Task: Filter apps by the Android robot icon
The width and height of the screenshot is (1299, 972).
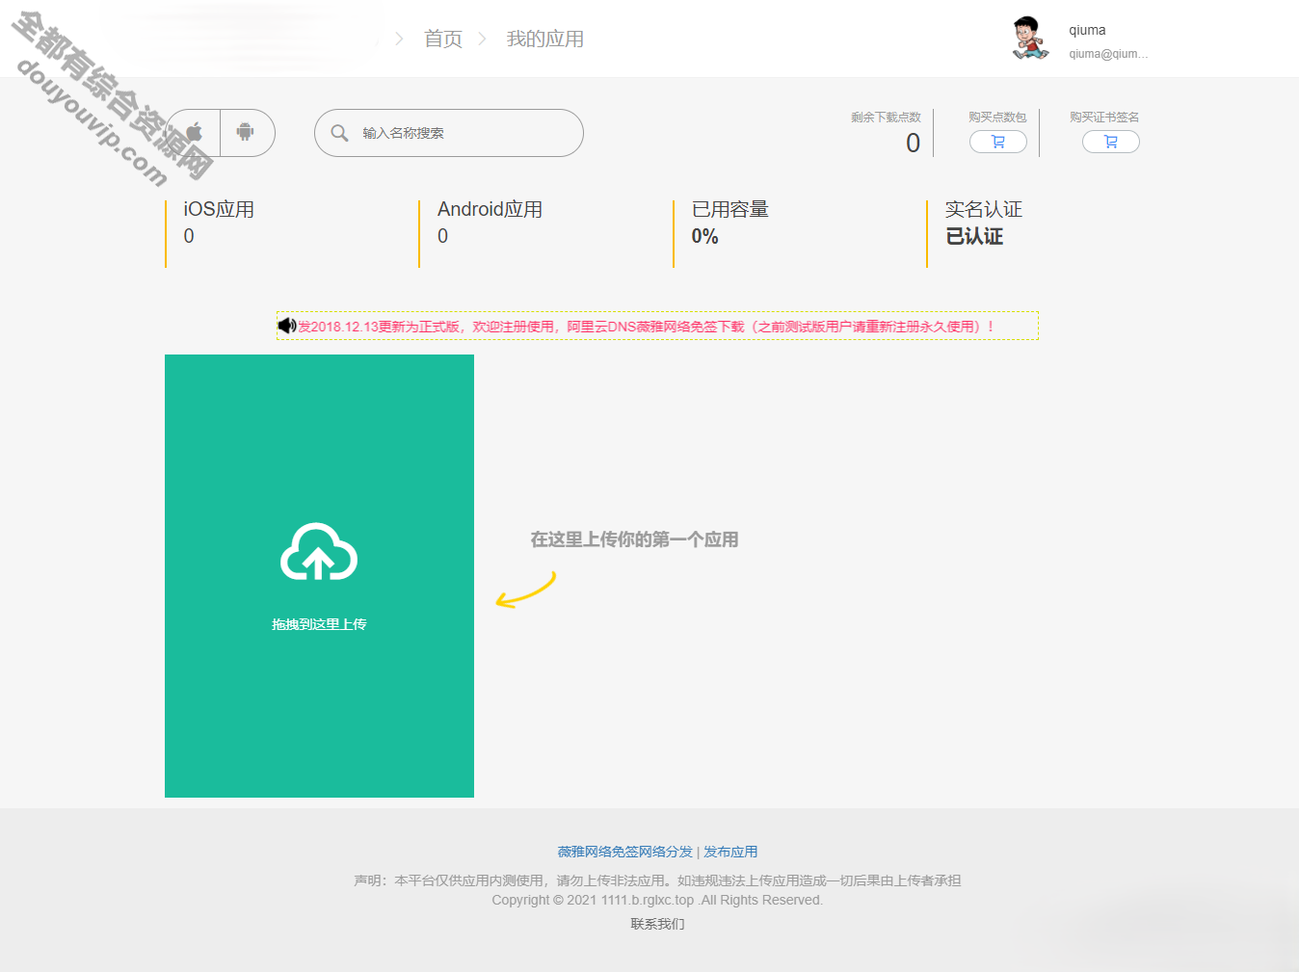Action: [246, 133]
